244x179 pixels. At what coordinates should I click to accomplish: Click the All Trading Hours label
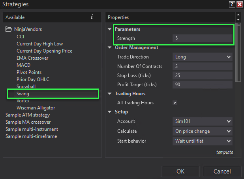click(x=135, y=103)
